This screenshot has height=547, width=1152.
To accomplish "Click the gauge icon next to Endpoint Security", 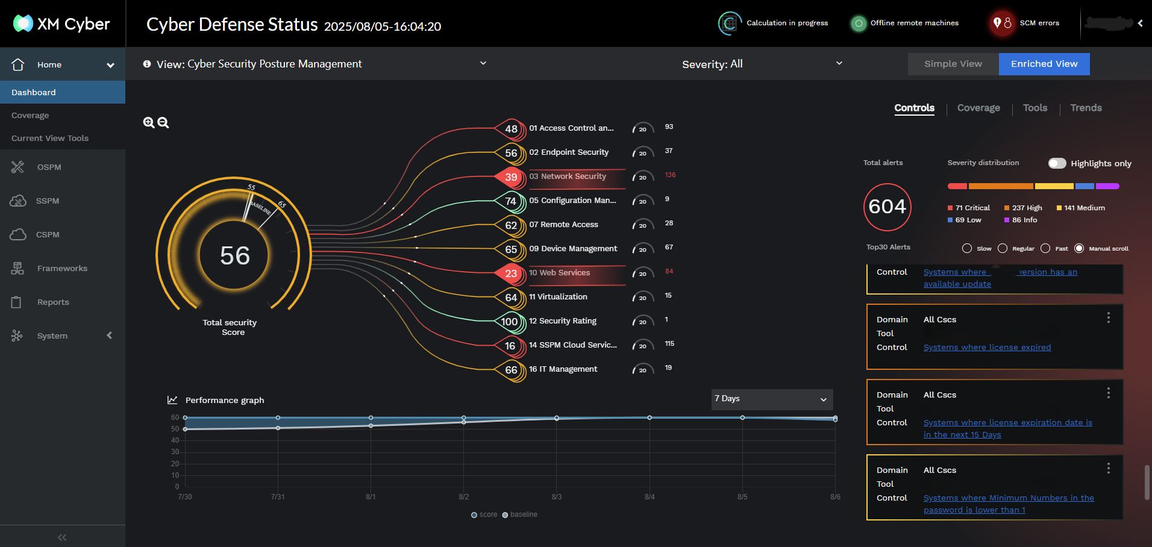I will (x=643, y=153).
